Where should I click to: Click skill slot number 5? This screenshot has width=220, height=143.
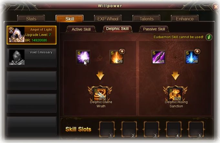[x=196, y=129]
